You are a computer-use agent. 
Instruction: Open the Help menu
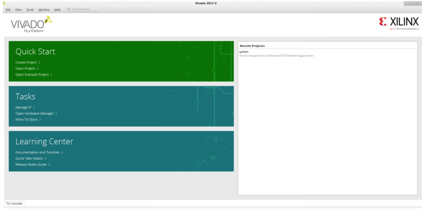tap(57, 9)
